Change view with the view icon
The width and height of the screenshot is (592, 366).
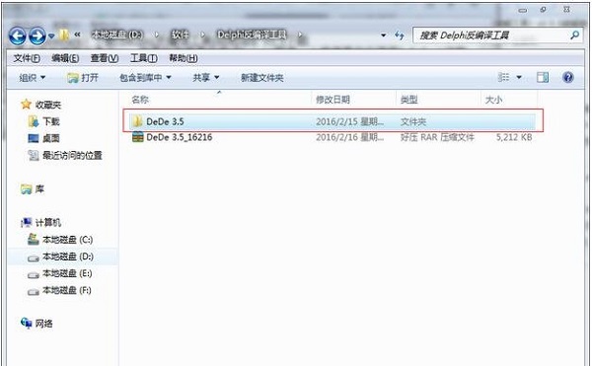click(x=503, y=77)
